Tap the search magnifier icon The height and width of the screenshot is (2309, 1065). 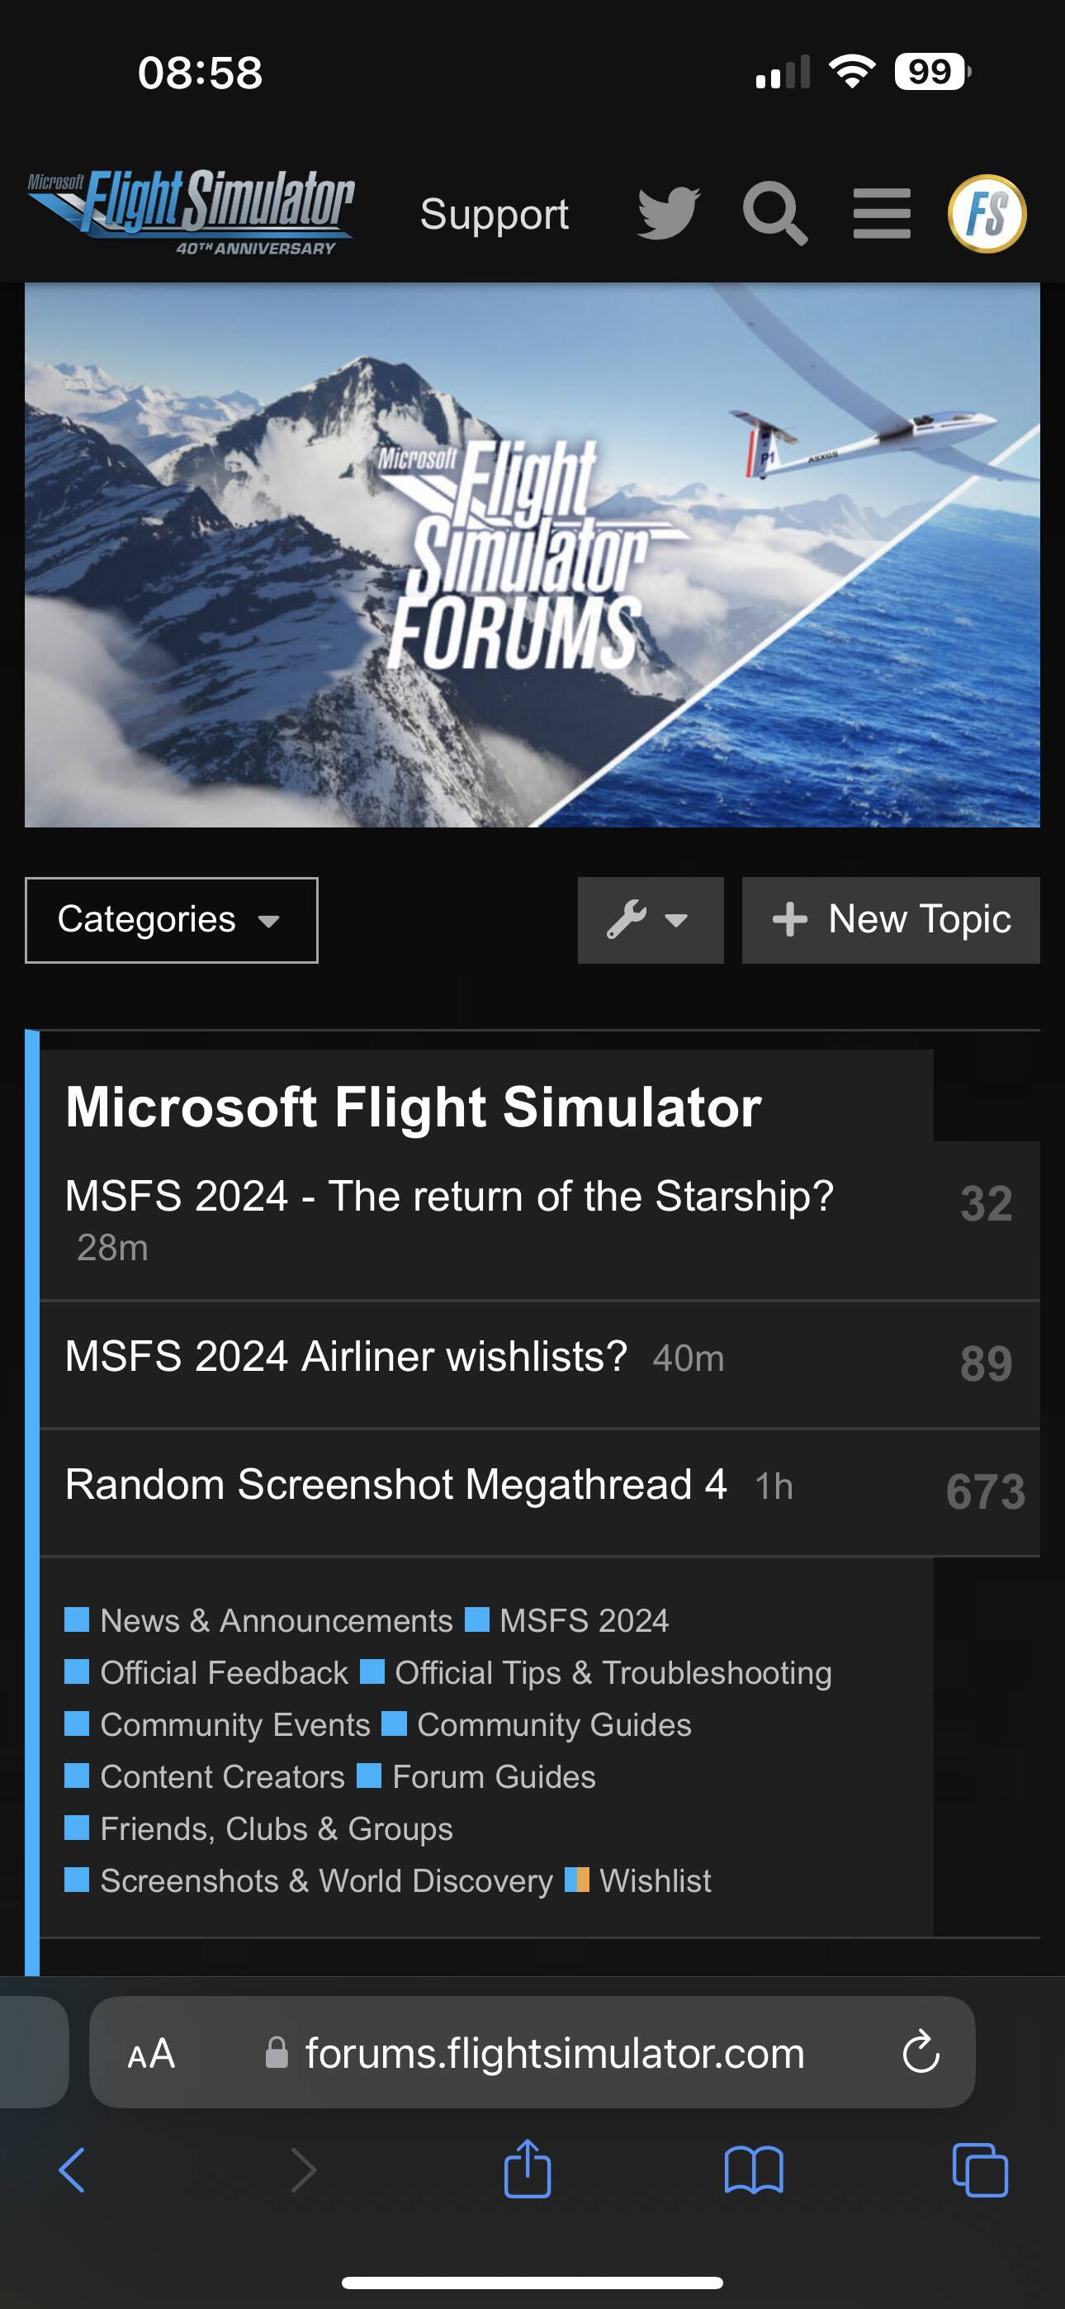pos(774,213)
